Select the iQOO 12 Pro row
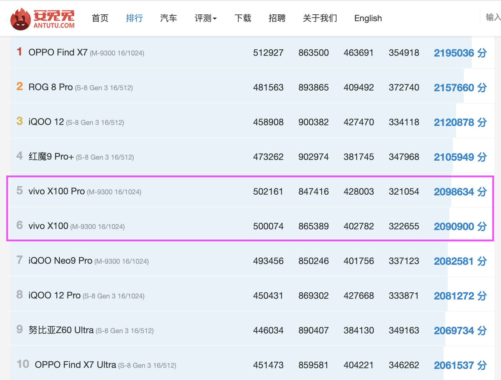 pos(252,296)
